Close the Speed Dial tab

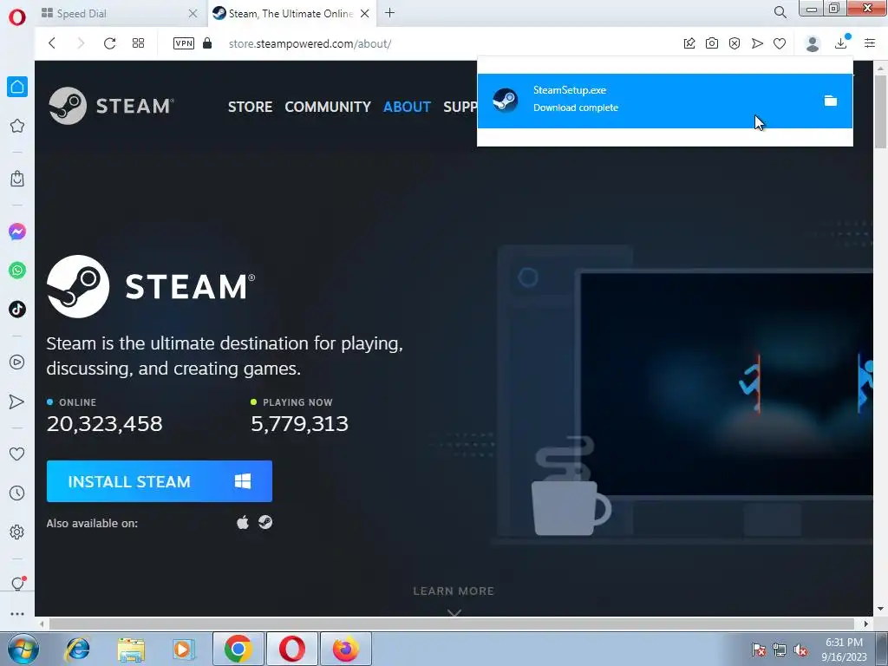click(x=193, y=14)
